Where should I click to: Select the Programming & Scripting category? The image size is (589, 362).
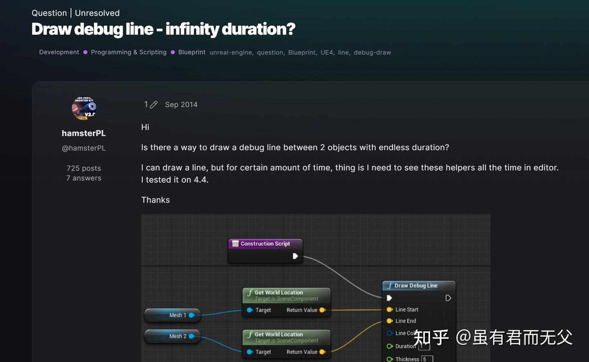128,52
